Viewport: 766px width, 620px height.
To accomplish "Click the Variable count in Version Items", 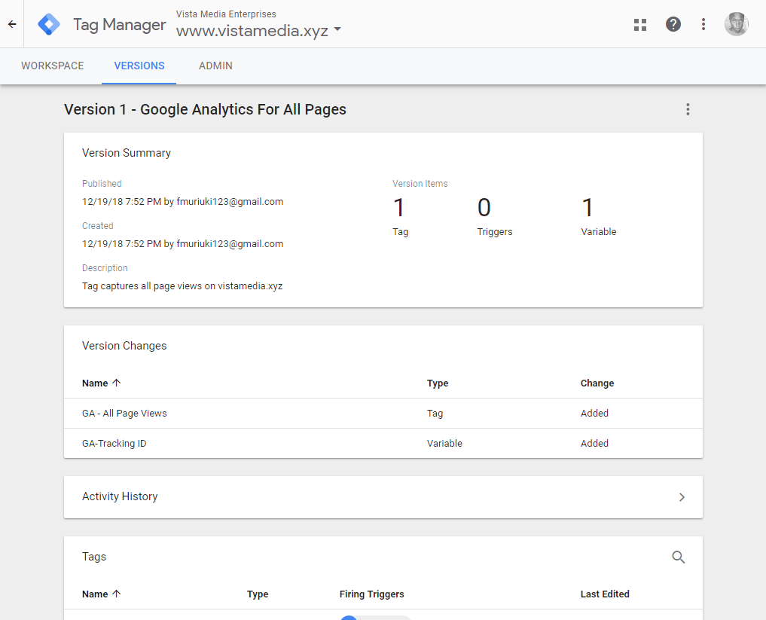I will pyautogui.click(x=588, y=209).
